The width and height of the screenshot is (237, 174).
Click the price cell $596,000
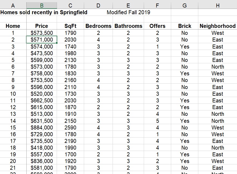42,87
